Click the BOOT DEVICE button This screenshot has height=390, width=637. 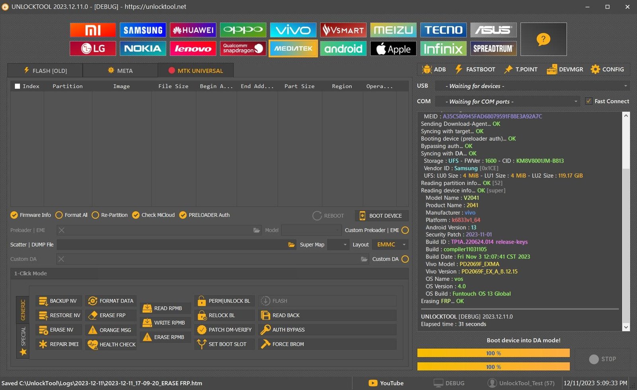pos(381,216)
